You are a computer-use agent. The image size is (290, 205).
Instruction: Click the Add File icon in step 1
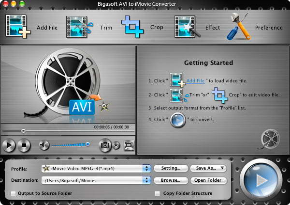pyautogui.click(x=177, y=80)
